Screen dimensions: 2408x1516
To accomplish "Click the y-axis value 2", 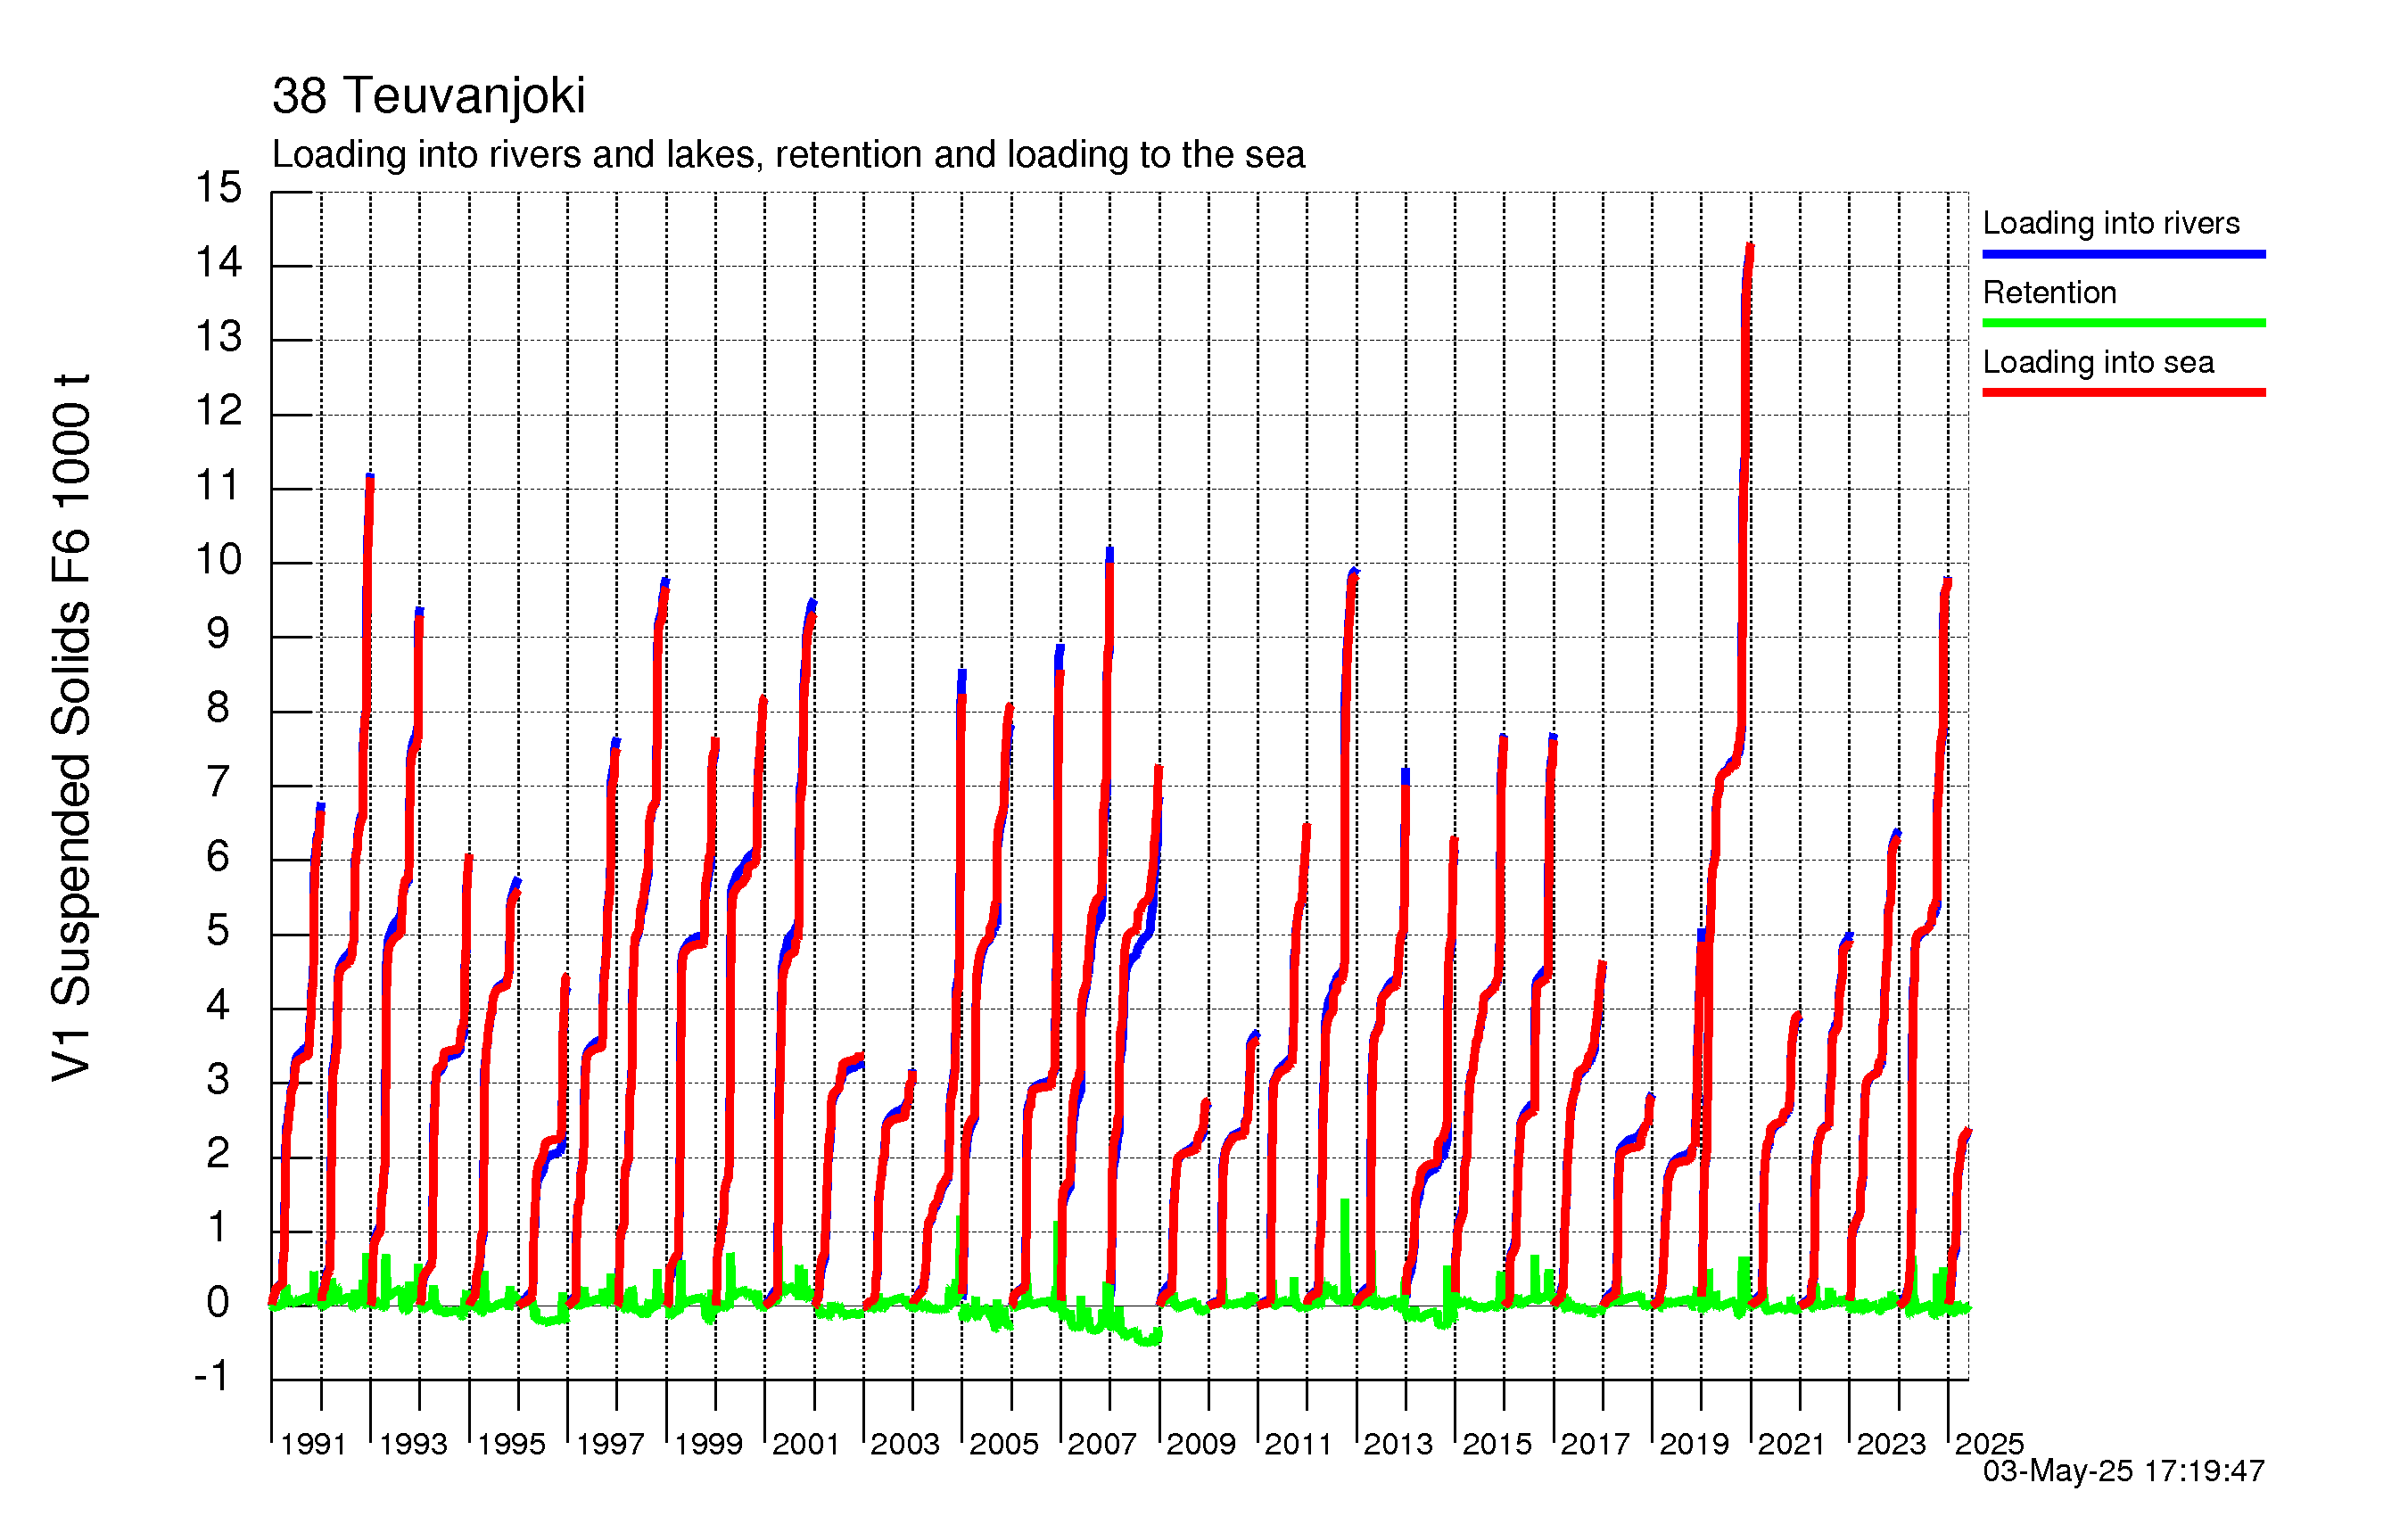I will tap(218, 1154).
